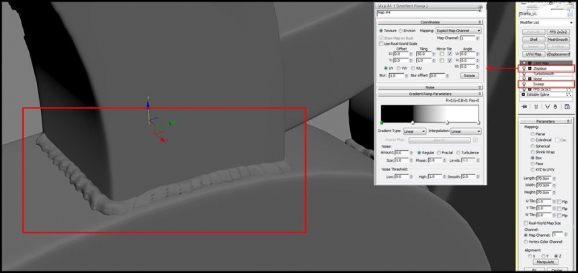Select Face mapping radio button
This screenshot has width=578, height=273.
tap(532, 164)
